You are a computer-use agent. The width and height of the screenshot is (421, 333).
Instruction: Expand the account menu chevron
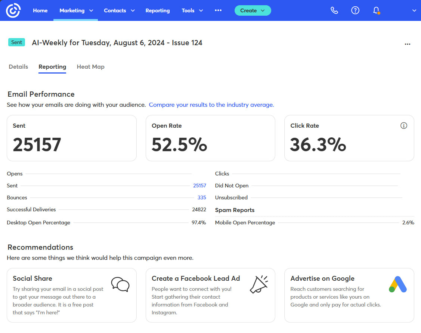click(414, 10)
